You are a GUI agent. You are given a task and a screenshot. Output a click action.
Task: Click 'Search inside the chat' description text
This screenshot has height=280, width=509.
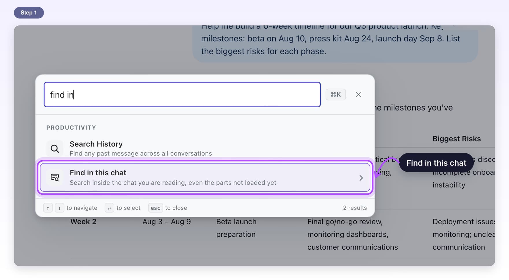(173, 183)
